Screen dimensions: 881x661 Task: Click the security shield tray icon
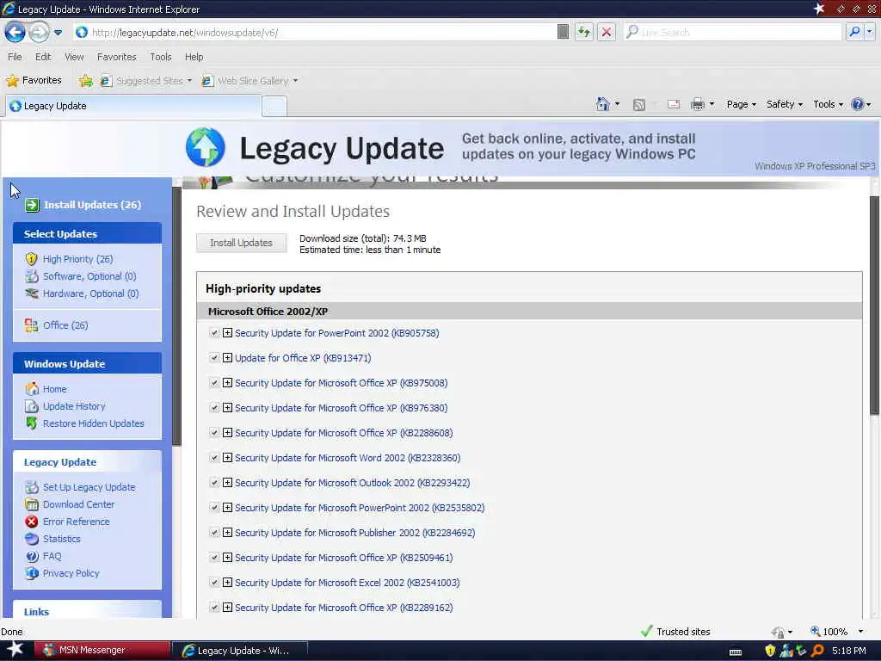pyautogui.click(x=770, y=651)
